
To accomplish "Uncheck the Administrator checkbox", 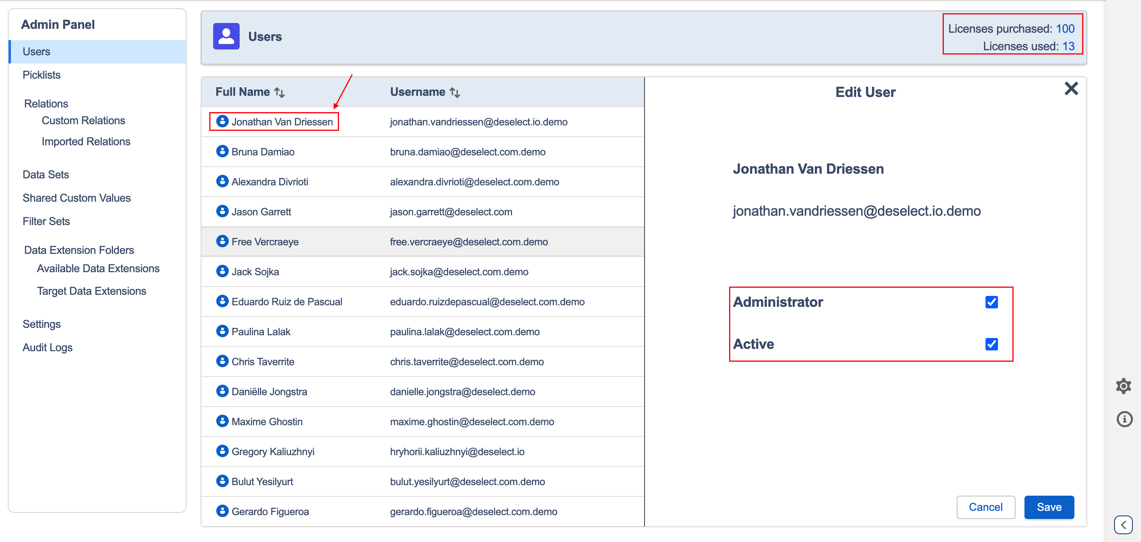I will point(991,302).
